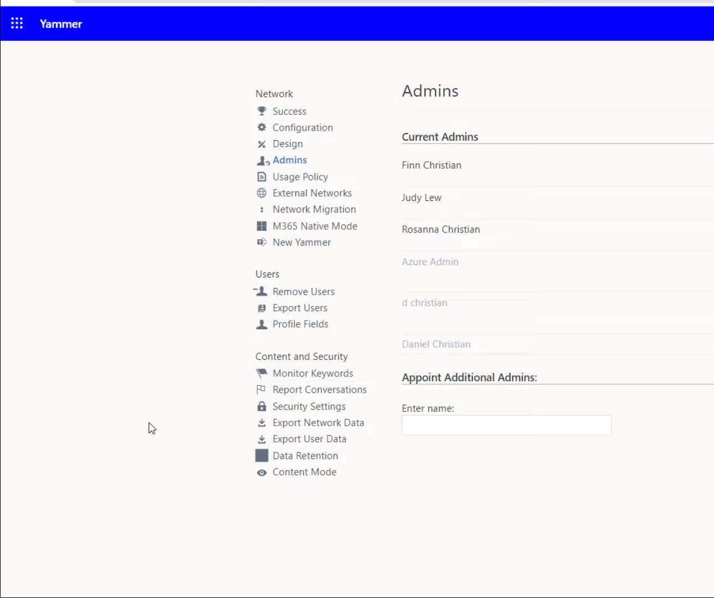
Task: Click the outlined flag icon beside Report Conversations
Action: [x=261, y=389]
